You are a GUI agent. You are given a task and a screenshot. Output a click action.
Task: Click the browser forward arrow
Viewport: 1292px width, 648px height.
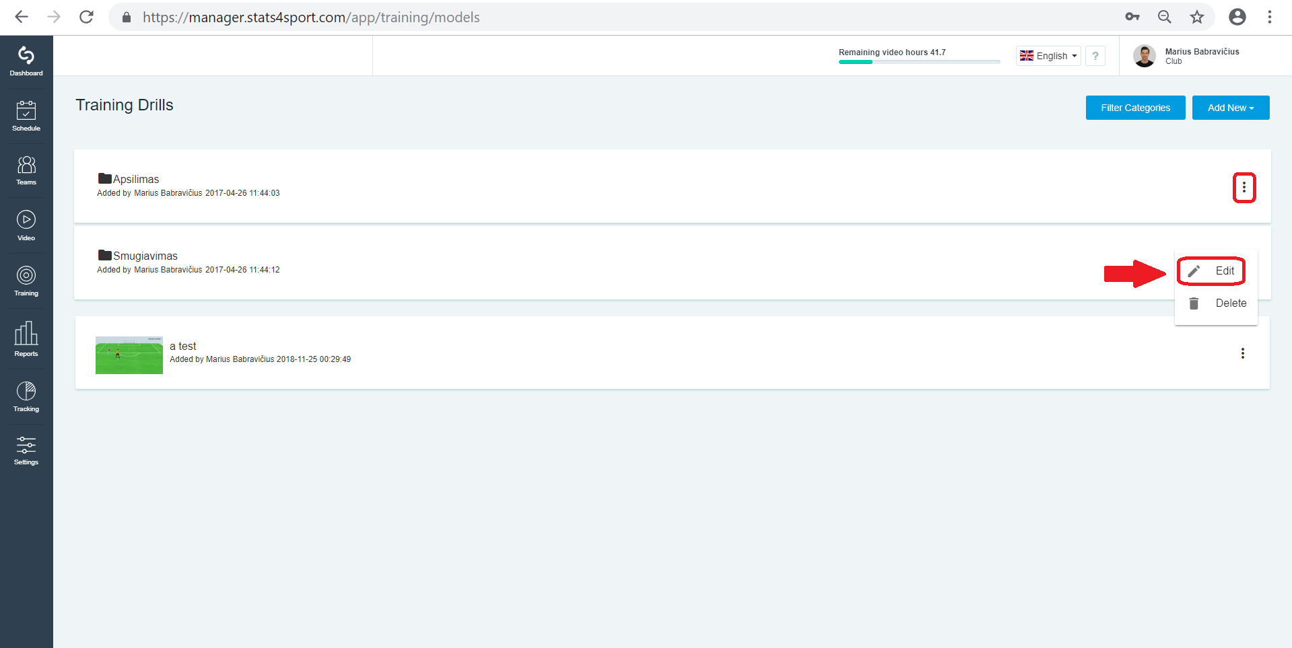tap(54, 17)
